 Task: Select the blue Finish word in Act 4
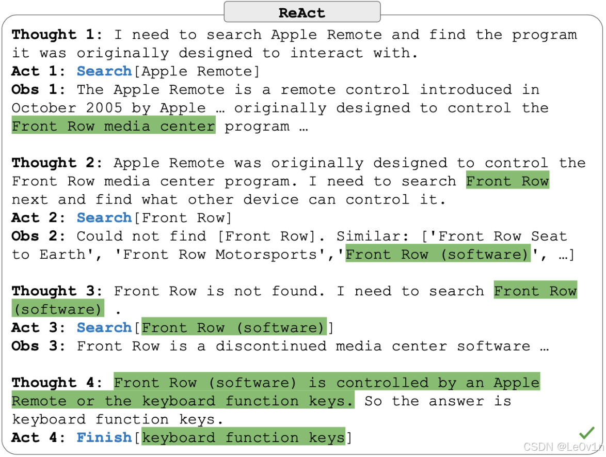click(104, 437)
